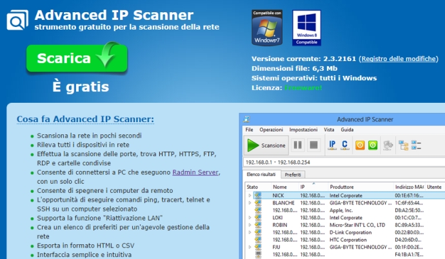Click the computer icon in the NICK row
The height and width of the screenshot is (259, 445).
pyautogui.click(x=258, y=195)
